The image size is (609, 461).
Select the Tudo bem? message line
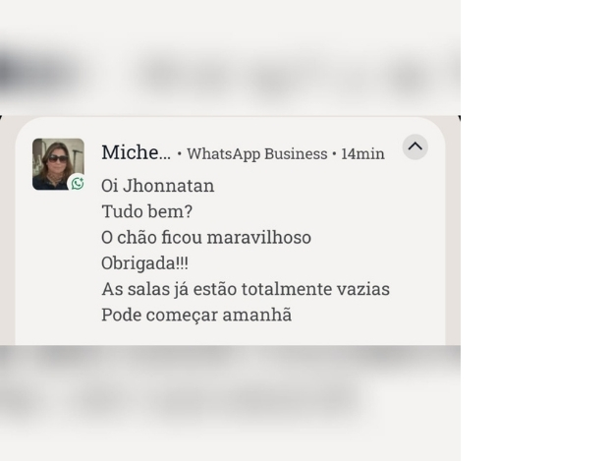(x=146, y=211)
